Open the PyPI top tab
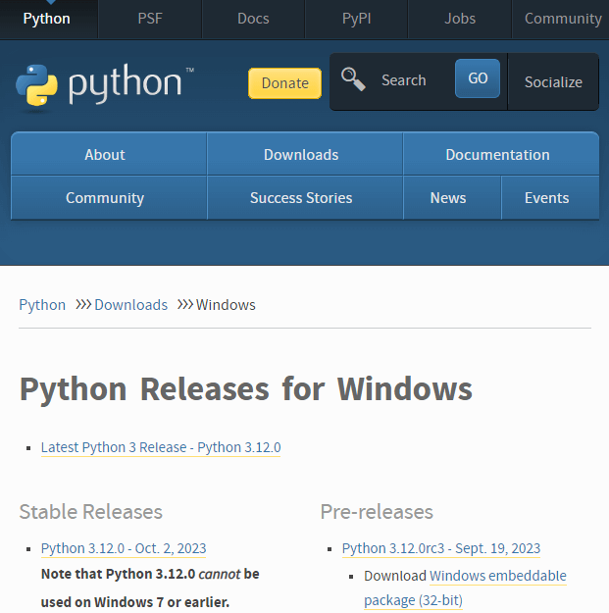 (356, 19)
